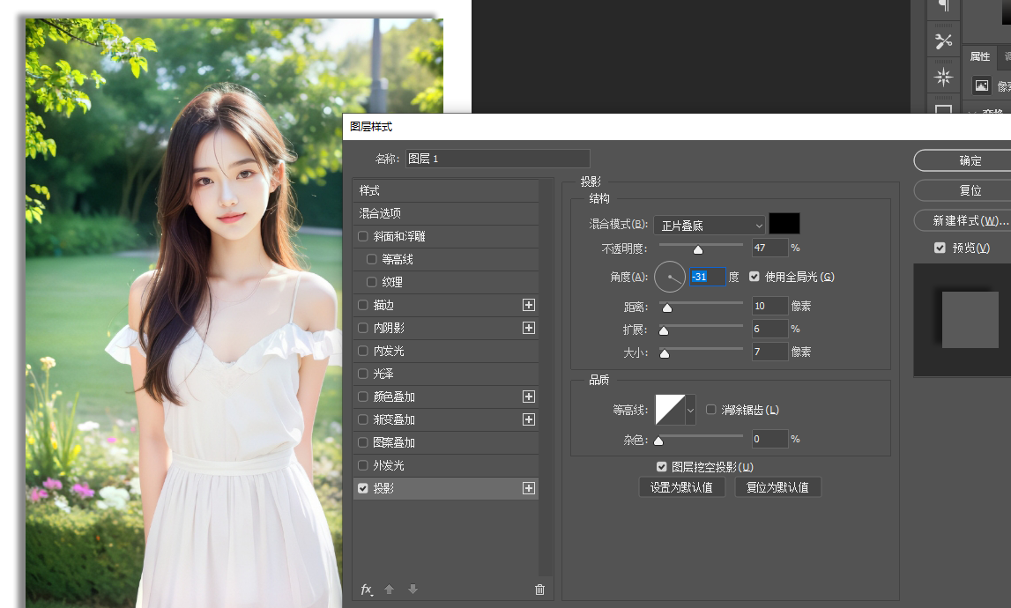Switch to the 属性 panel tab
Viewport: 1011px width, 608px height.
979,56
